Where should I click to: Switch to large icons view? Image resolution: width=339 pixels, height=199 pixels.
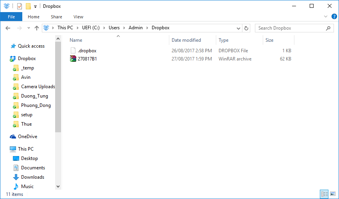point(333,194)
